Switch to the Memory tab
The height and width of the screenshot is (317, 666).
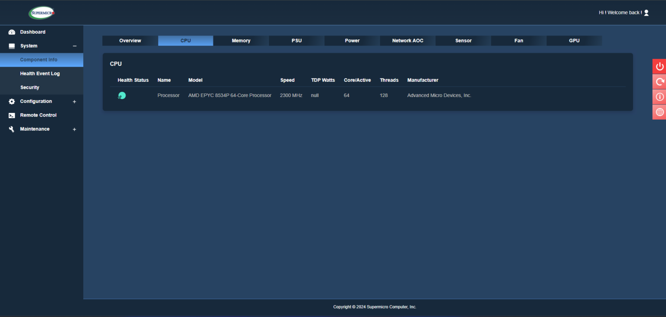pyautogui.click(x=241, y=41)
